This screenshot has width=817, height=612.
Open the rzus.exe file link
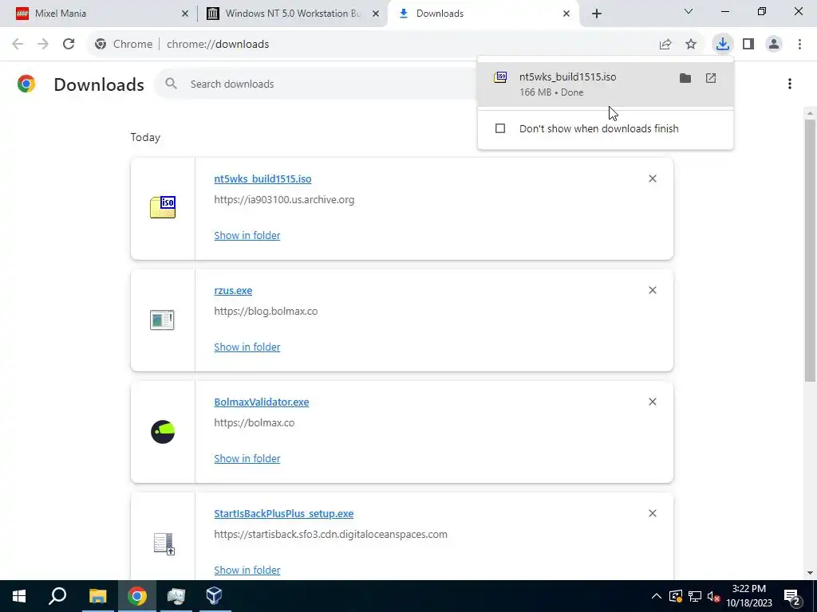click(233, 290)
